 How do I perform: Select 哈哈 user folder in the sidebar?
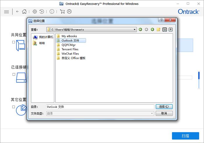click(39, 43)
